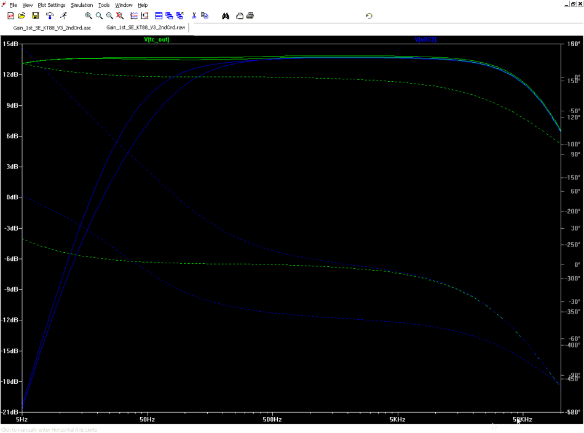Open Find with the binoculars icon
Screen dimensions: 584x433
[226, 15]
